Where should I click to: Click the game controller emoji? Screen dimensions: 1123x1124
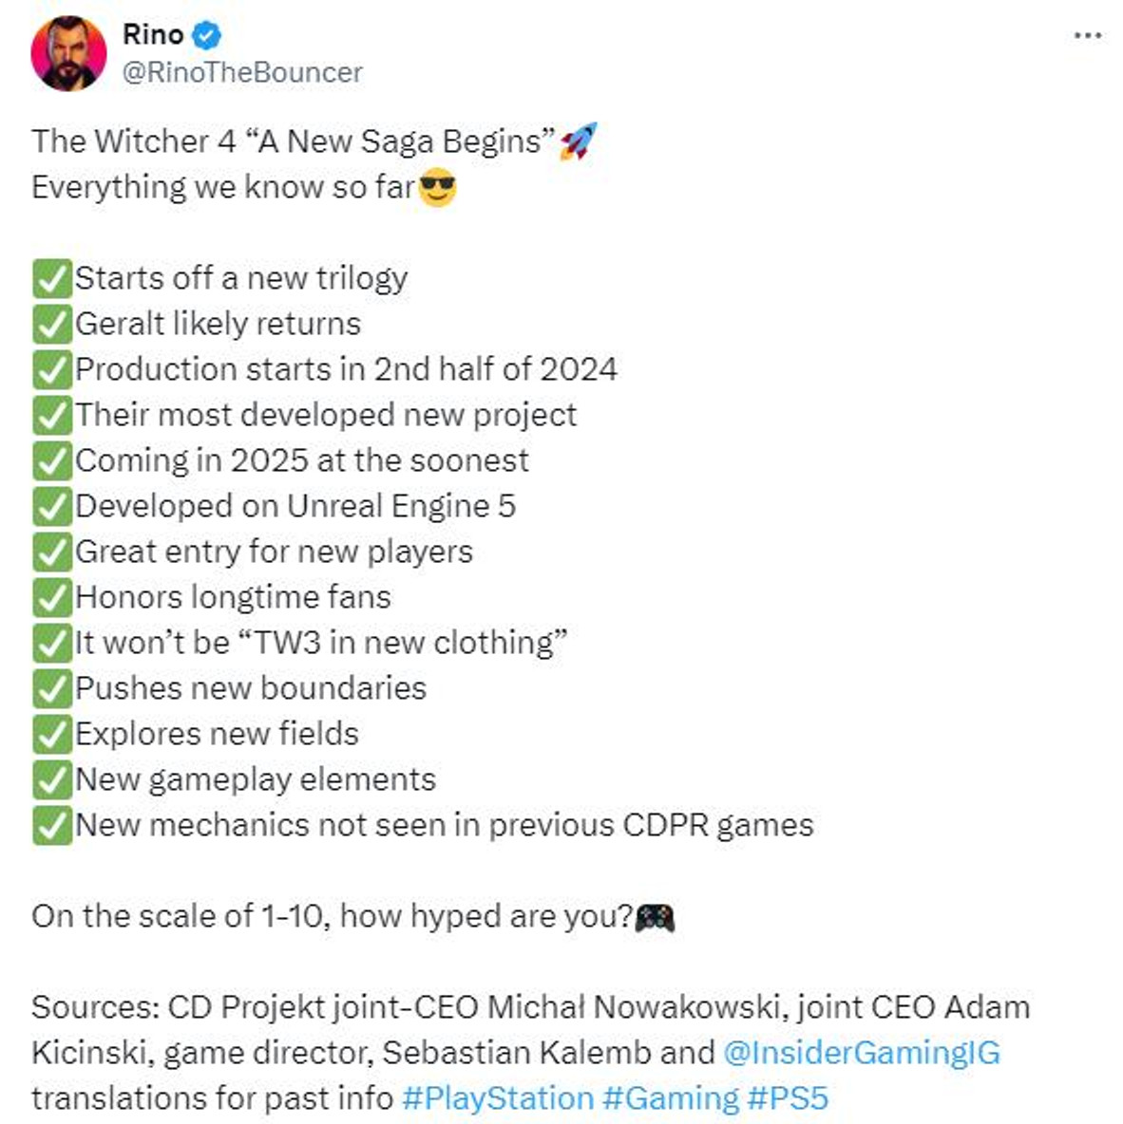[x=655, y=917]
